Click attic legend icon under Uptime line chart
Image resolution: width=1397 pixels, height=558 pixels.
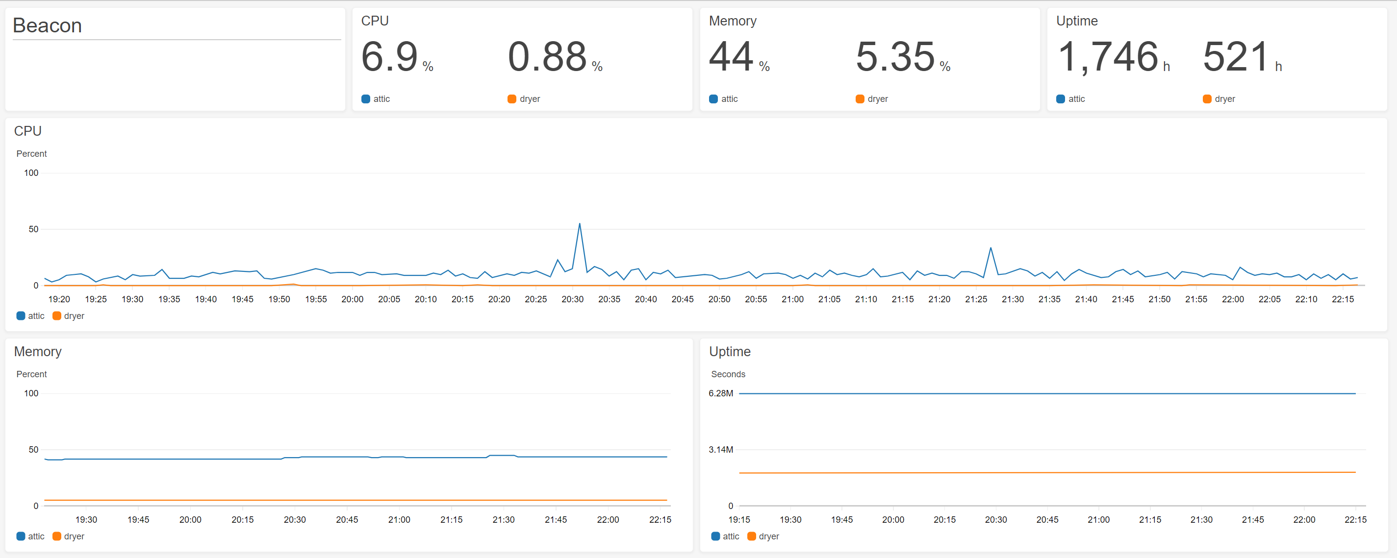tap(715, 536)
